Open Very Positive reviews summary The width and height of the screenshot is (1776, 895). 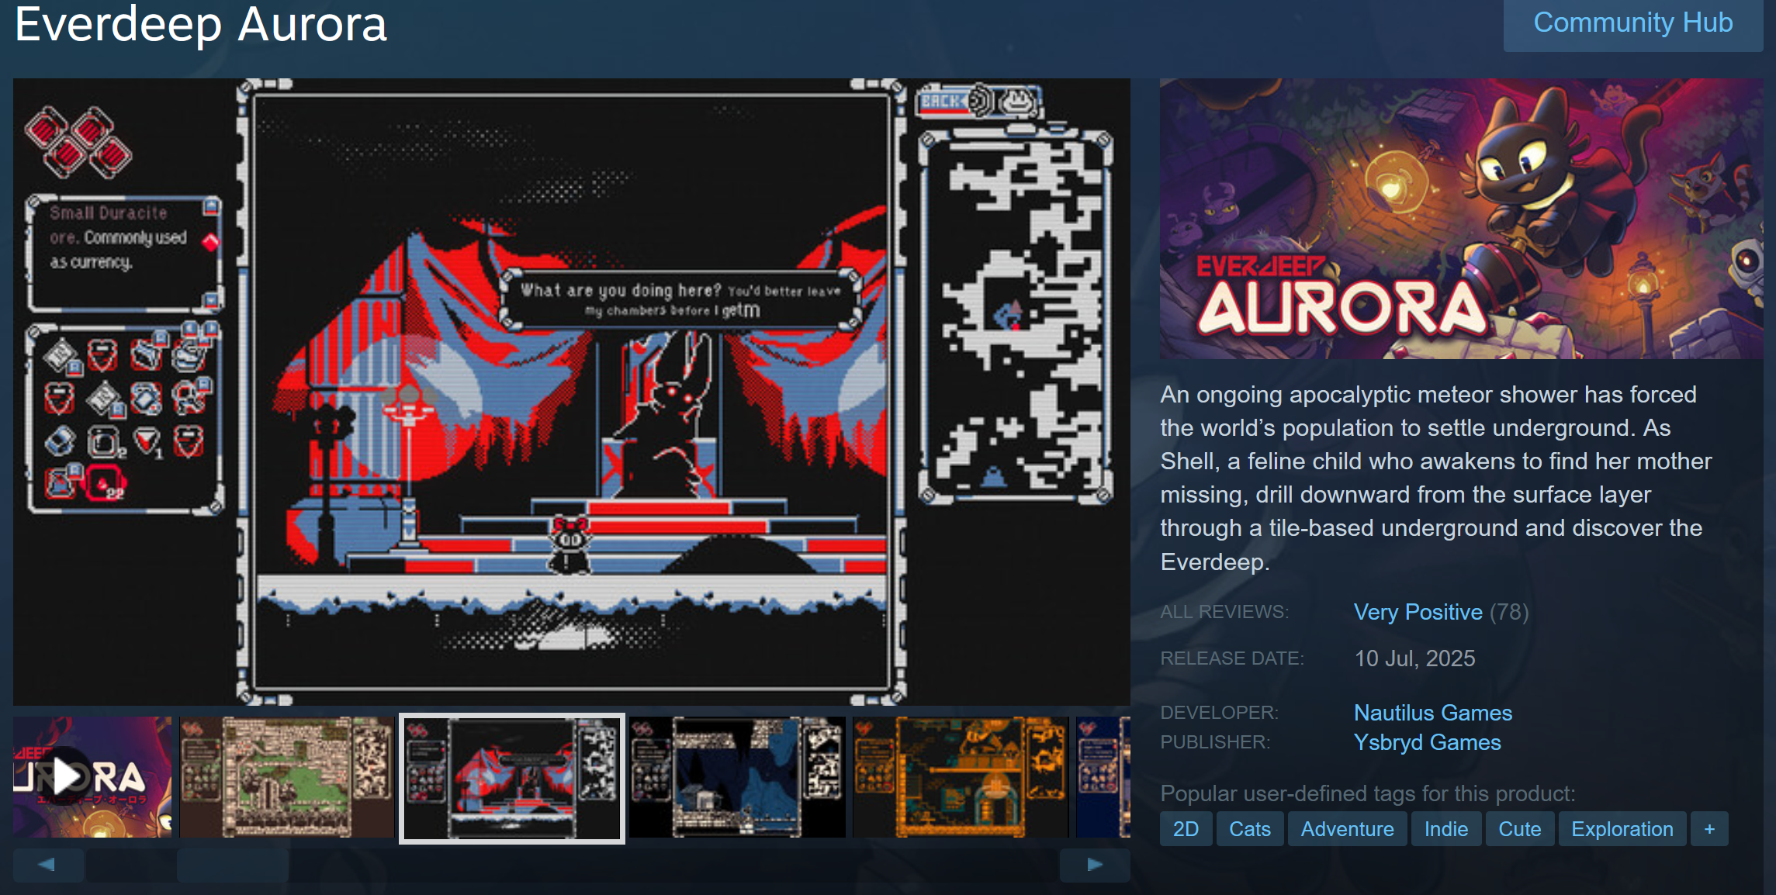[1418, 612]
